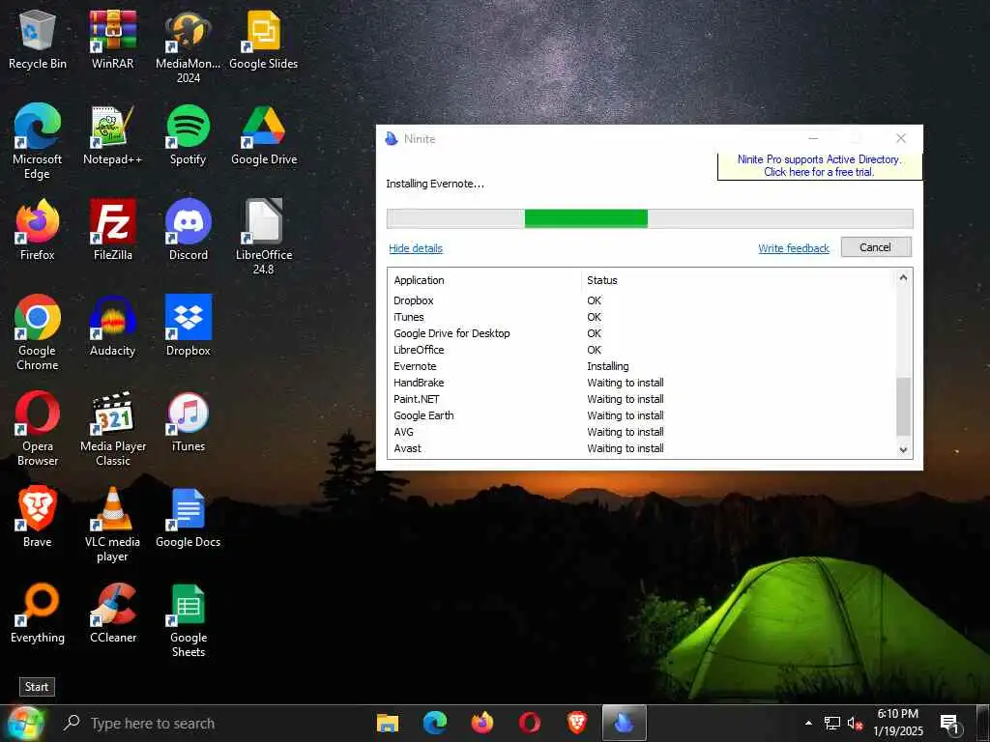Click the Write feedback link
The width and height of the screenshot is (990, 742).
794,248
